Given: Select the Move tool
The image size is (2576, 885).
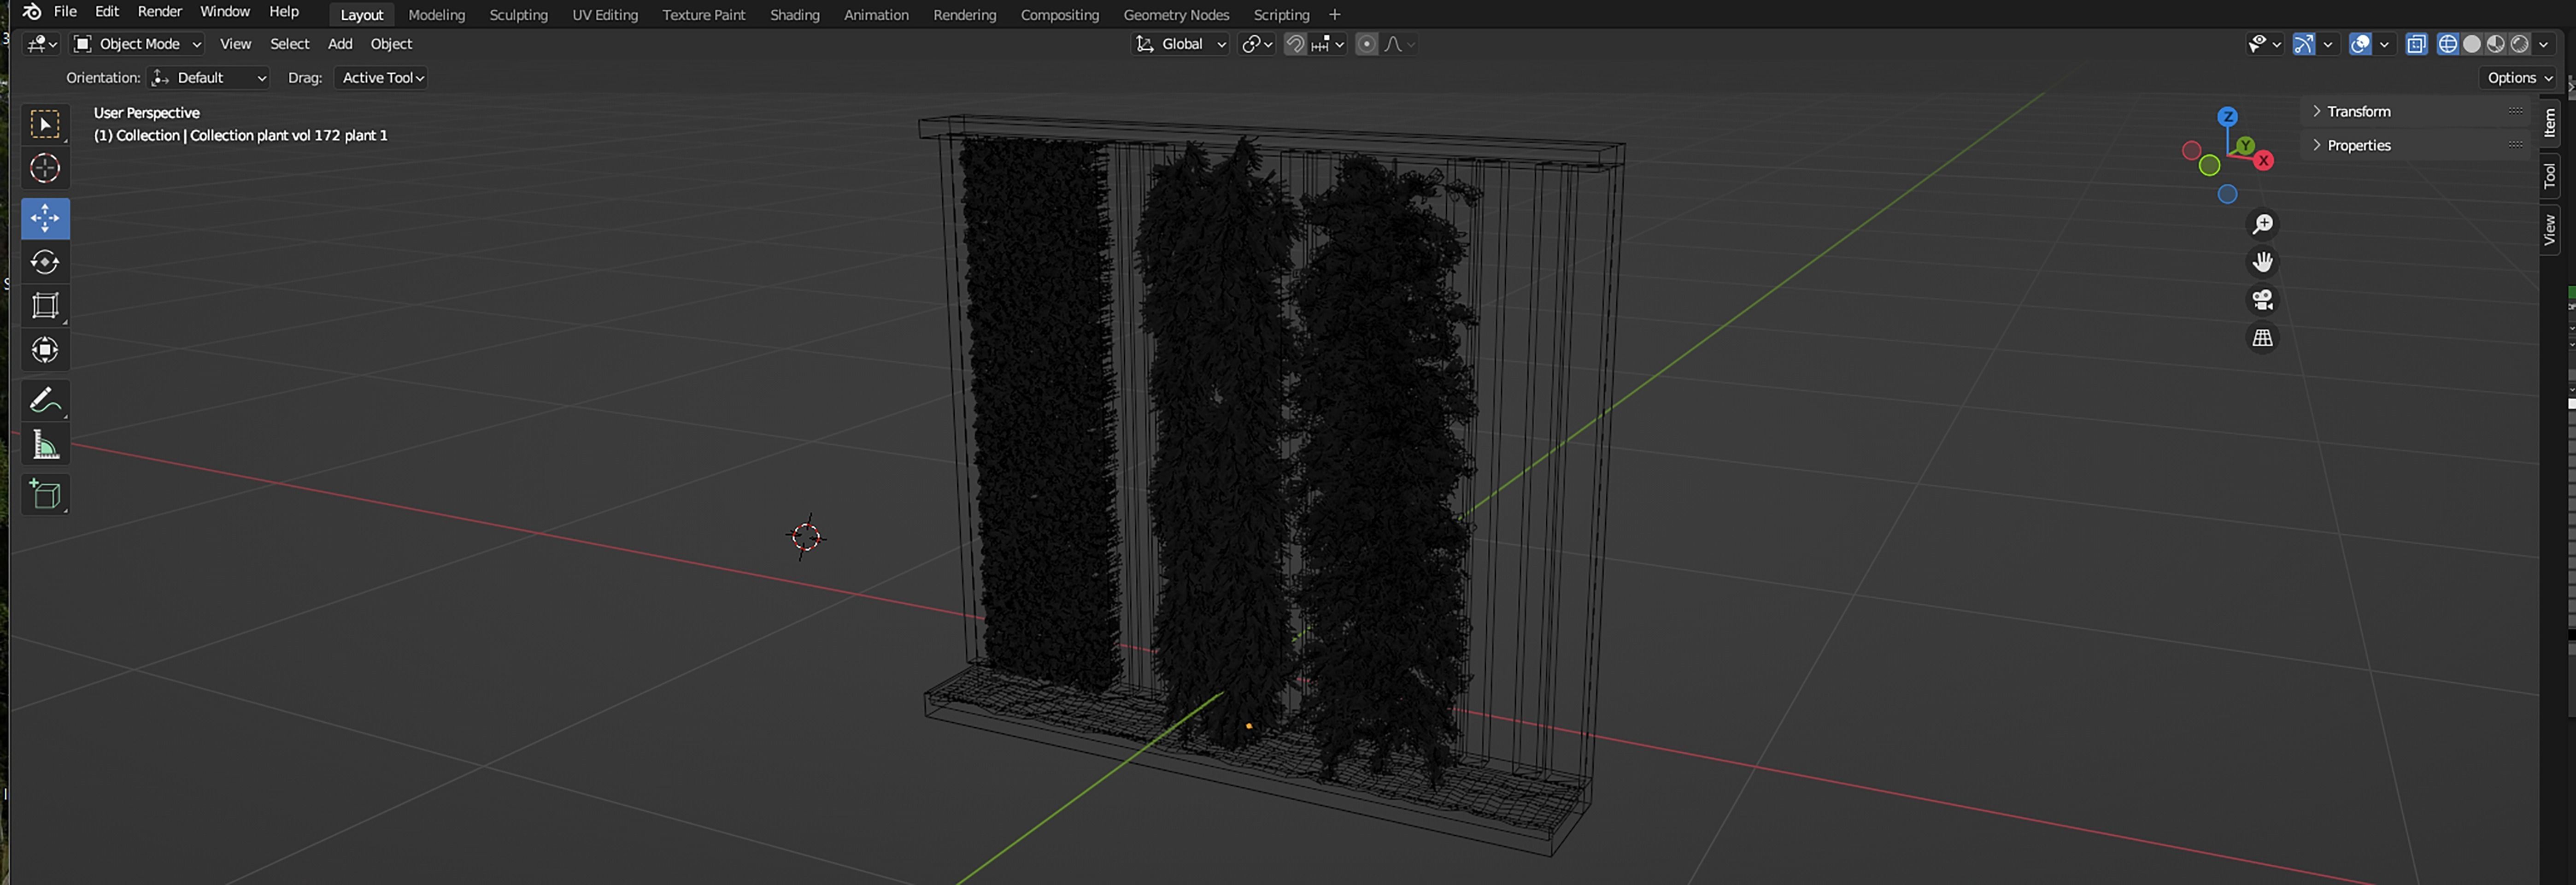Looking at the screenshot, I should pos(45,218).
